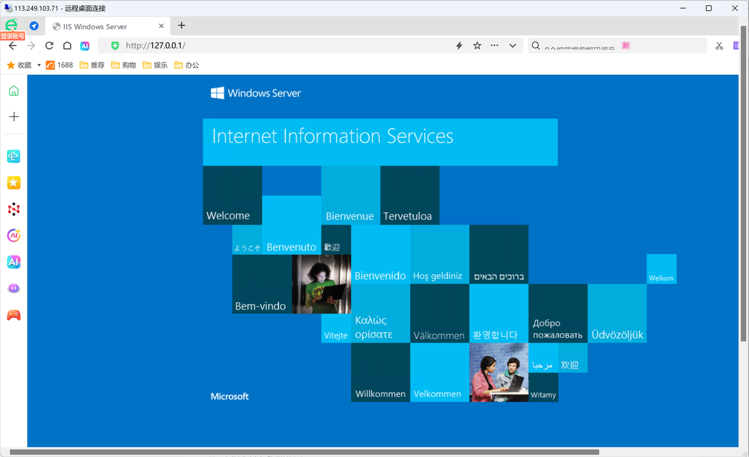Click the blue compass icon beside tabs

tap(34, 26)
